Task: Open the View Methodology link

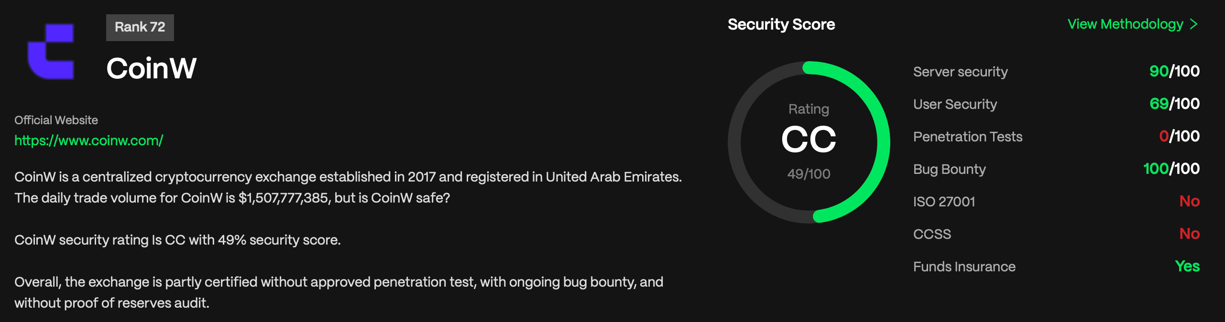Action: [x=1125, y=24]
